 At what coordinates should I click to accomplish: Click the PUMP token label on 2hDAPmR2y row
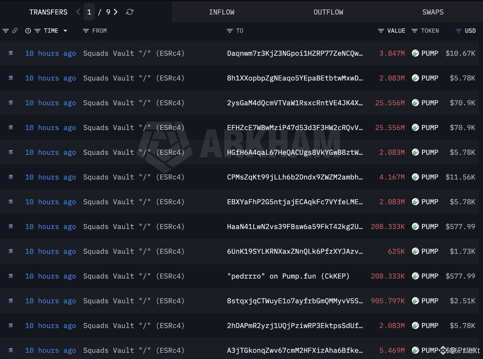(430, 326)
